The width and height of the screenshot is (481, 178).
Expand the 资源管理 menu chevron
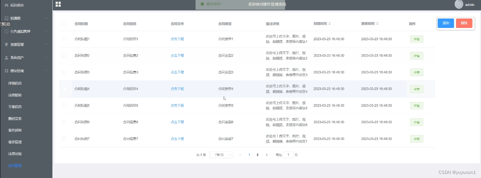pos(46,45)
